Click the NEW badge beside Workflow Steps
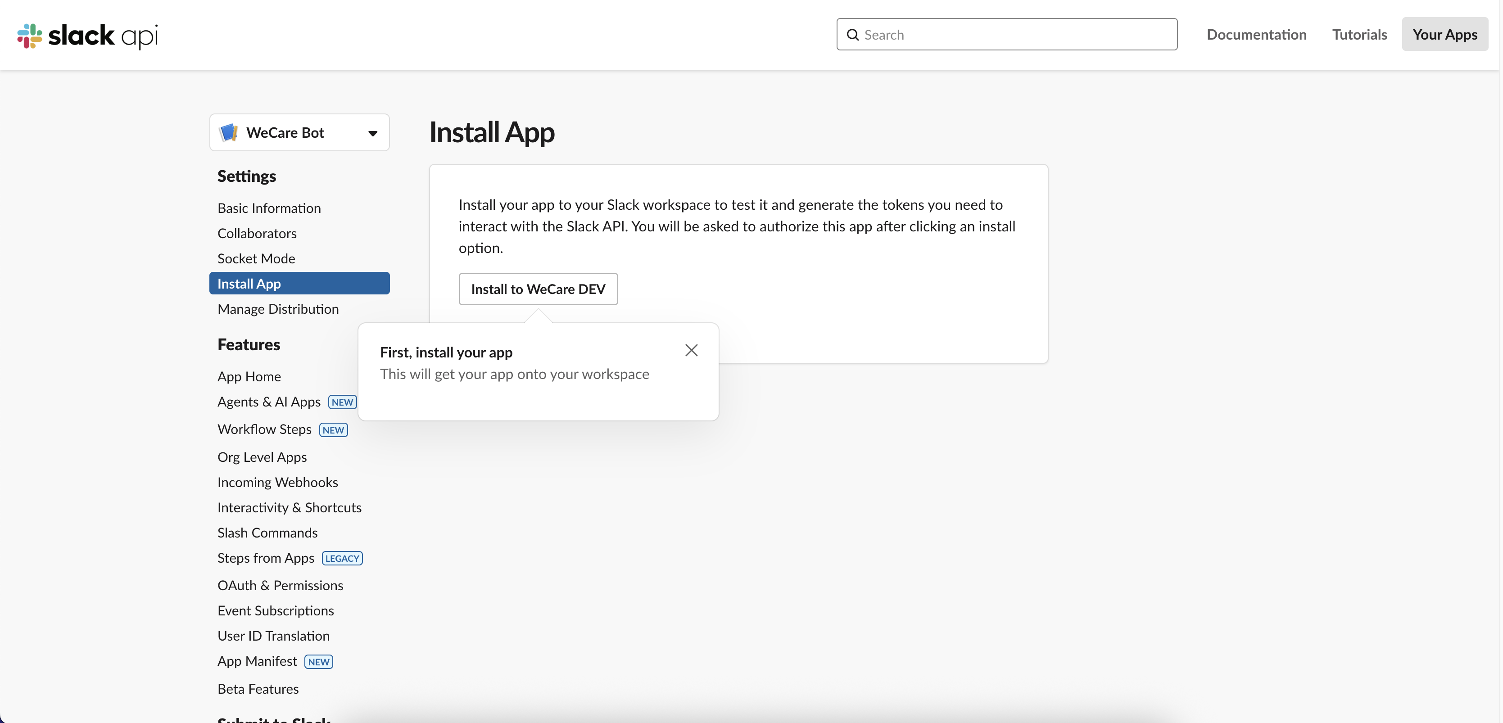The width and height of the screenshot is (1503, 723). click(x=333, y=430)
